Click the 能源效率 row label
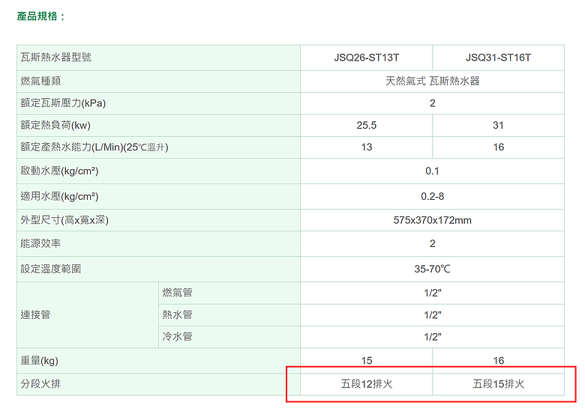Viewport: 585px width, 417px height. click(x=40, y=243)
